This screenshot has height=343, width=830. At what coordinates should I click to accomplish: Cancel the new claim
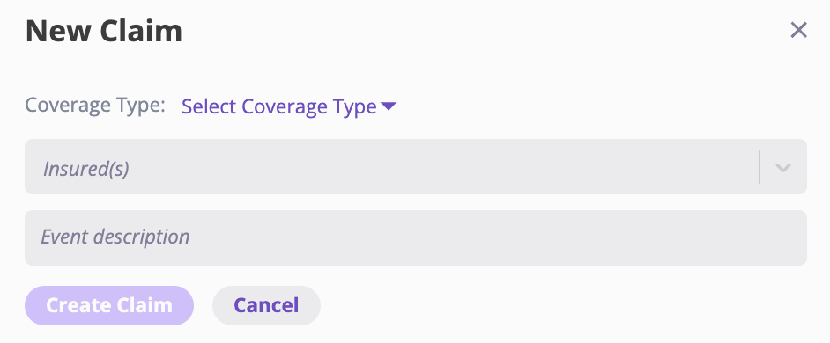(266, 305)
